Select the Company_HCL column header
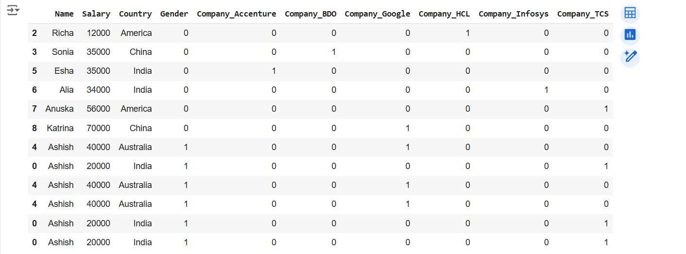The image size is (686, 254). (444, 14)
